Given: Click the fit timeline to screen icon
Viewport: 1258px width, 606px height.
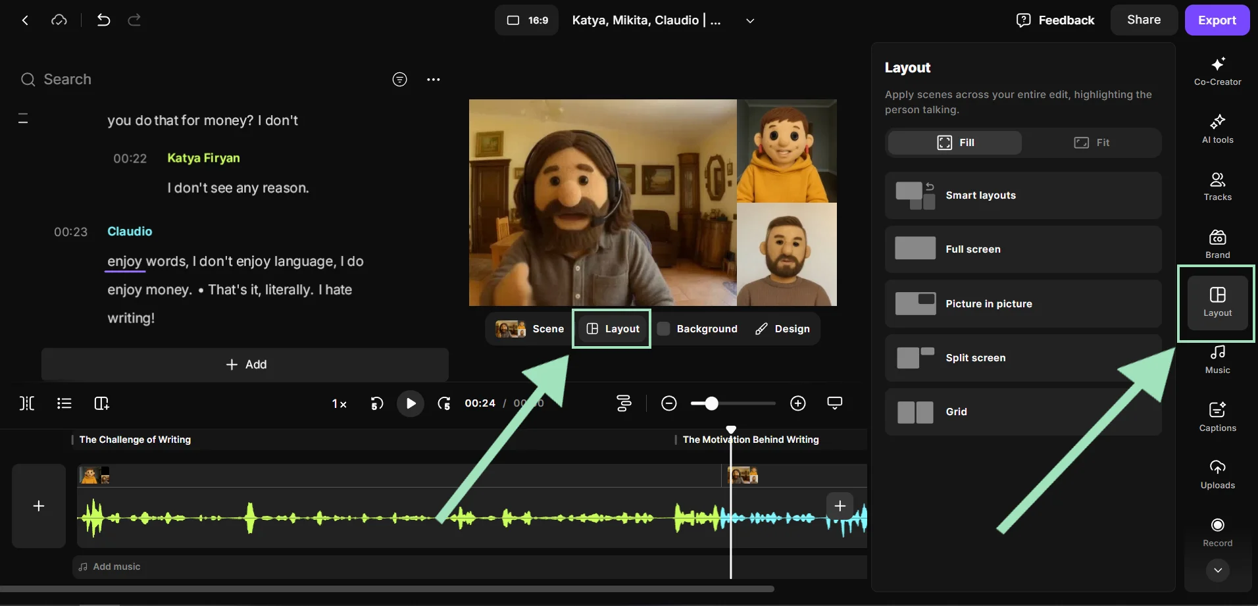Looking at the screenshot, I should coord(834,403).
